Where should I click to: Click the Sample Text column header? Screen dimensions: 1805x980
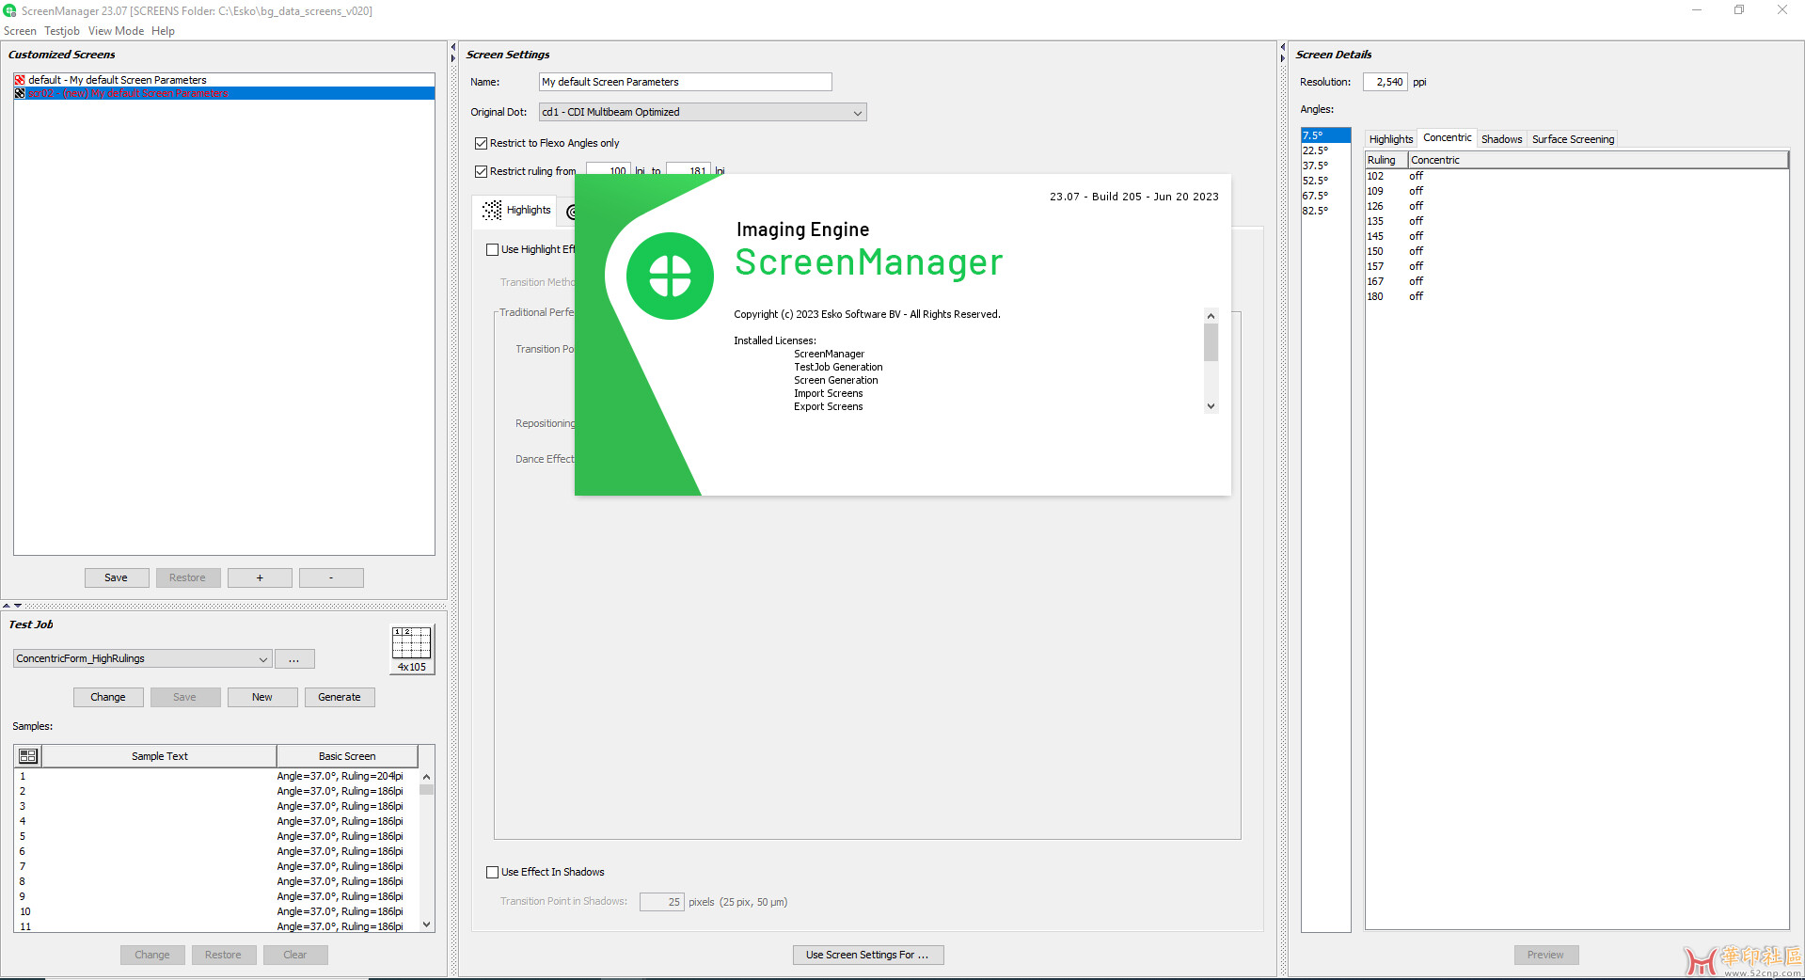(x=159, y=756)
